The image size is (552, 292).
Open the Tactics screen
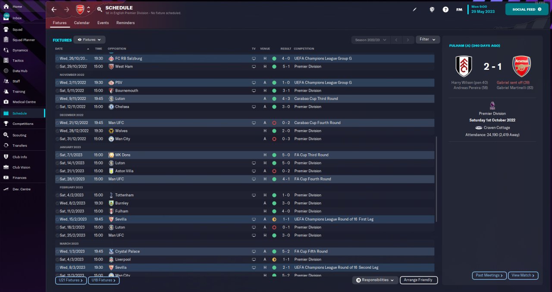[18, 61]
